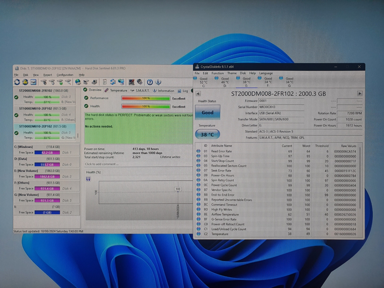Viewport: 384px width, 288px height.
Task: Open the Edit menu in CrystalDiskInfo
Action: tap(205, 73)
